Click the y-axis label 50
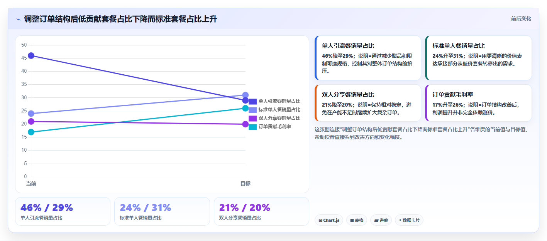Viewport: 547px width, 241px height. coord(24,45)
